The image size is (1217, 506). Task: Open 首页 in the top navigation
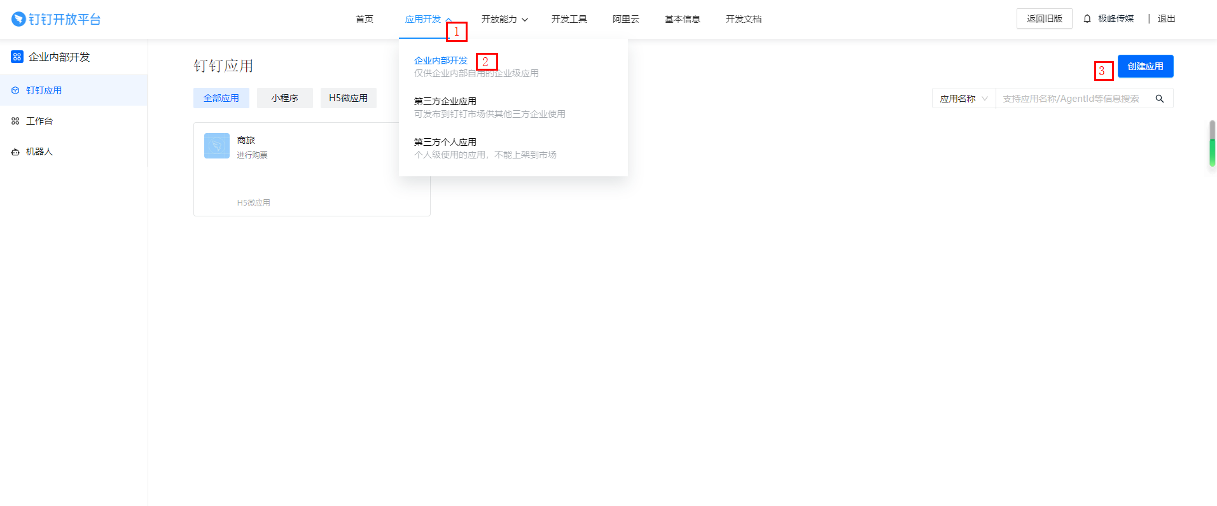tap(365, 19)
